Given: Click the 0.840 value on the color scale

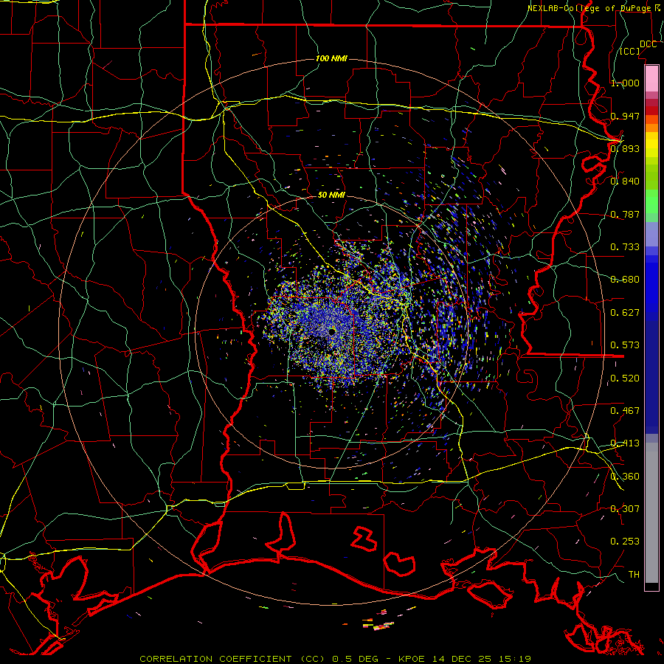Looking at the screenshot, I should tap(625, 181).
